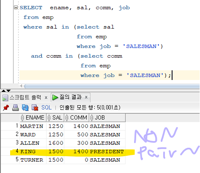The image size is (200, 173).
Task: Click the ENAME column sort arrows icon
Action: pos(22,118)
